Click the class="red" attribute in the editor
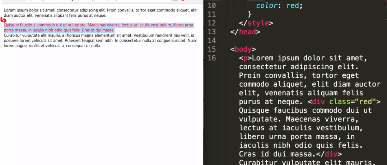 point(353,102)
